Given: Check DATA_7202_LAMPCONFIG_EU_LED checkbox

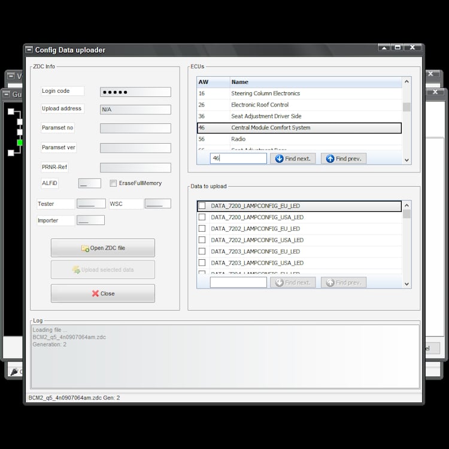Looking at the screenshot, I should click(x=202, y=229).
